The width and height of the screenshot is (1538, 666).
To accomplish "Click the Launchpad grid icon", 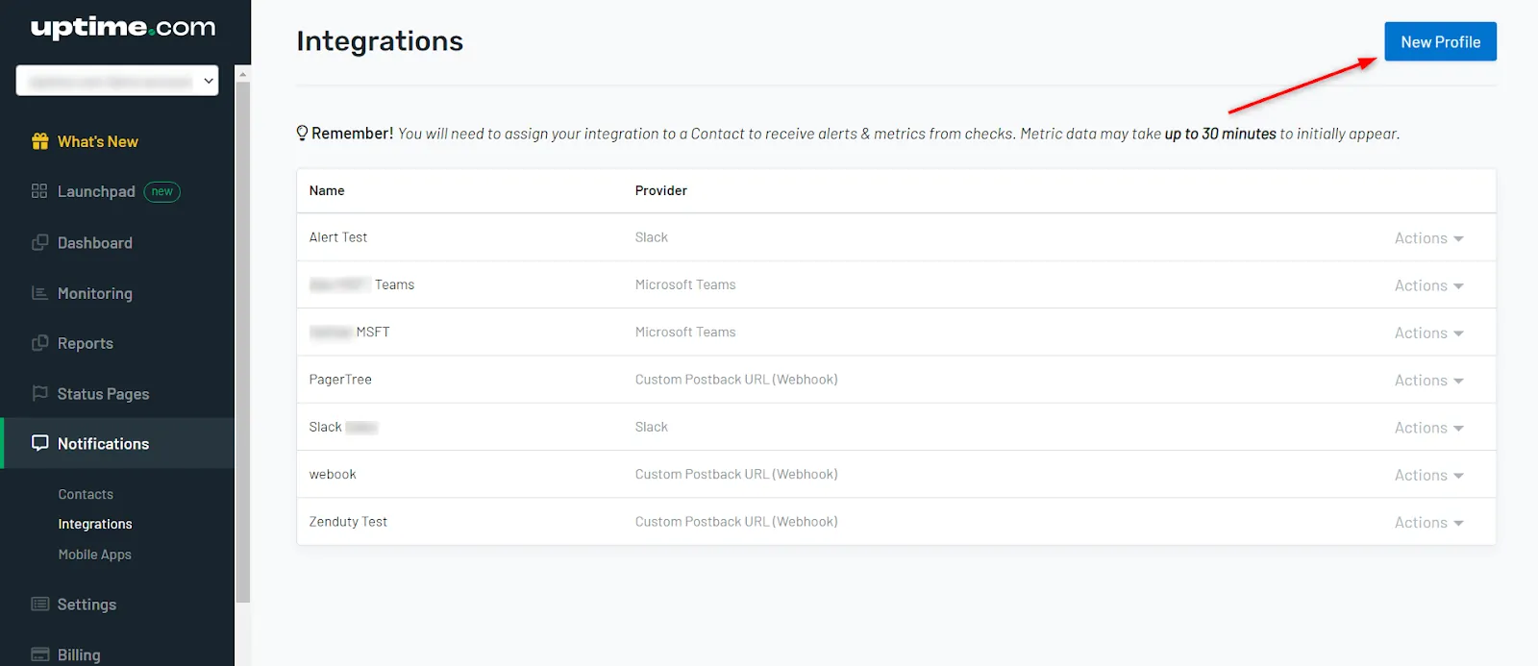I will [x=39, y=191].
